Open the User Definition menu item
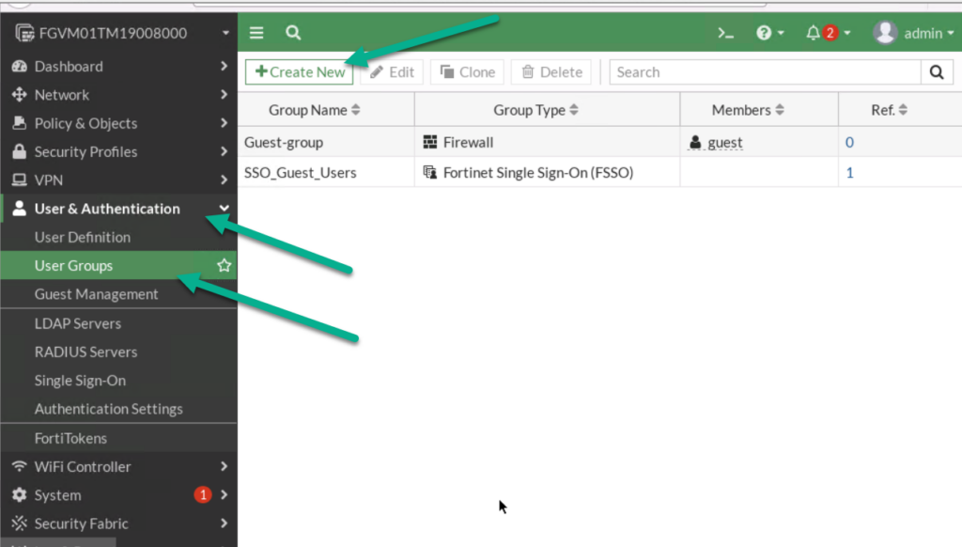 [80, 237]
